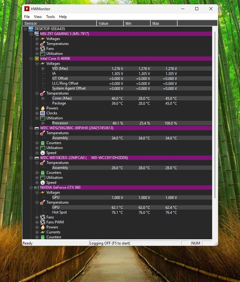This screenshot has width=240, height=282.
Task: Click the CPU Utilization graph icon
Action: pos(43,118)
